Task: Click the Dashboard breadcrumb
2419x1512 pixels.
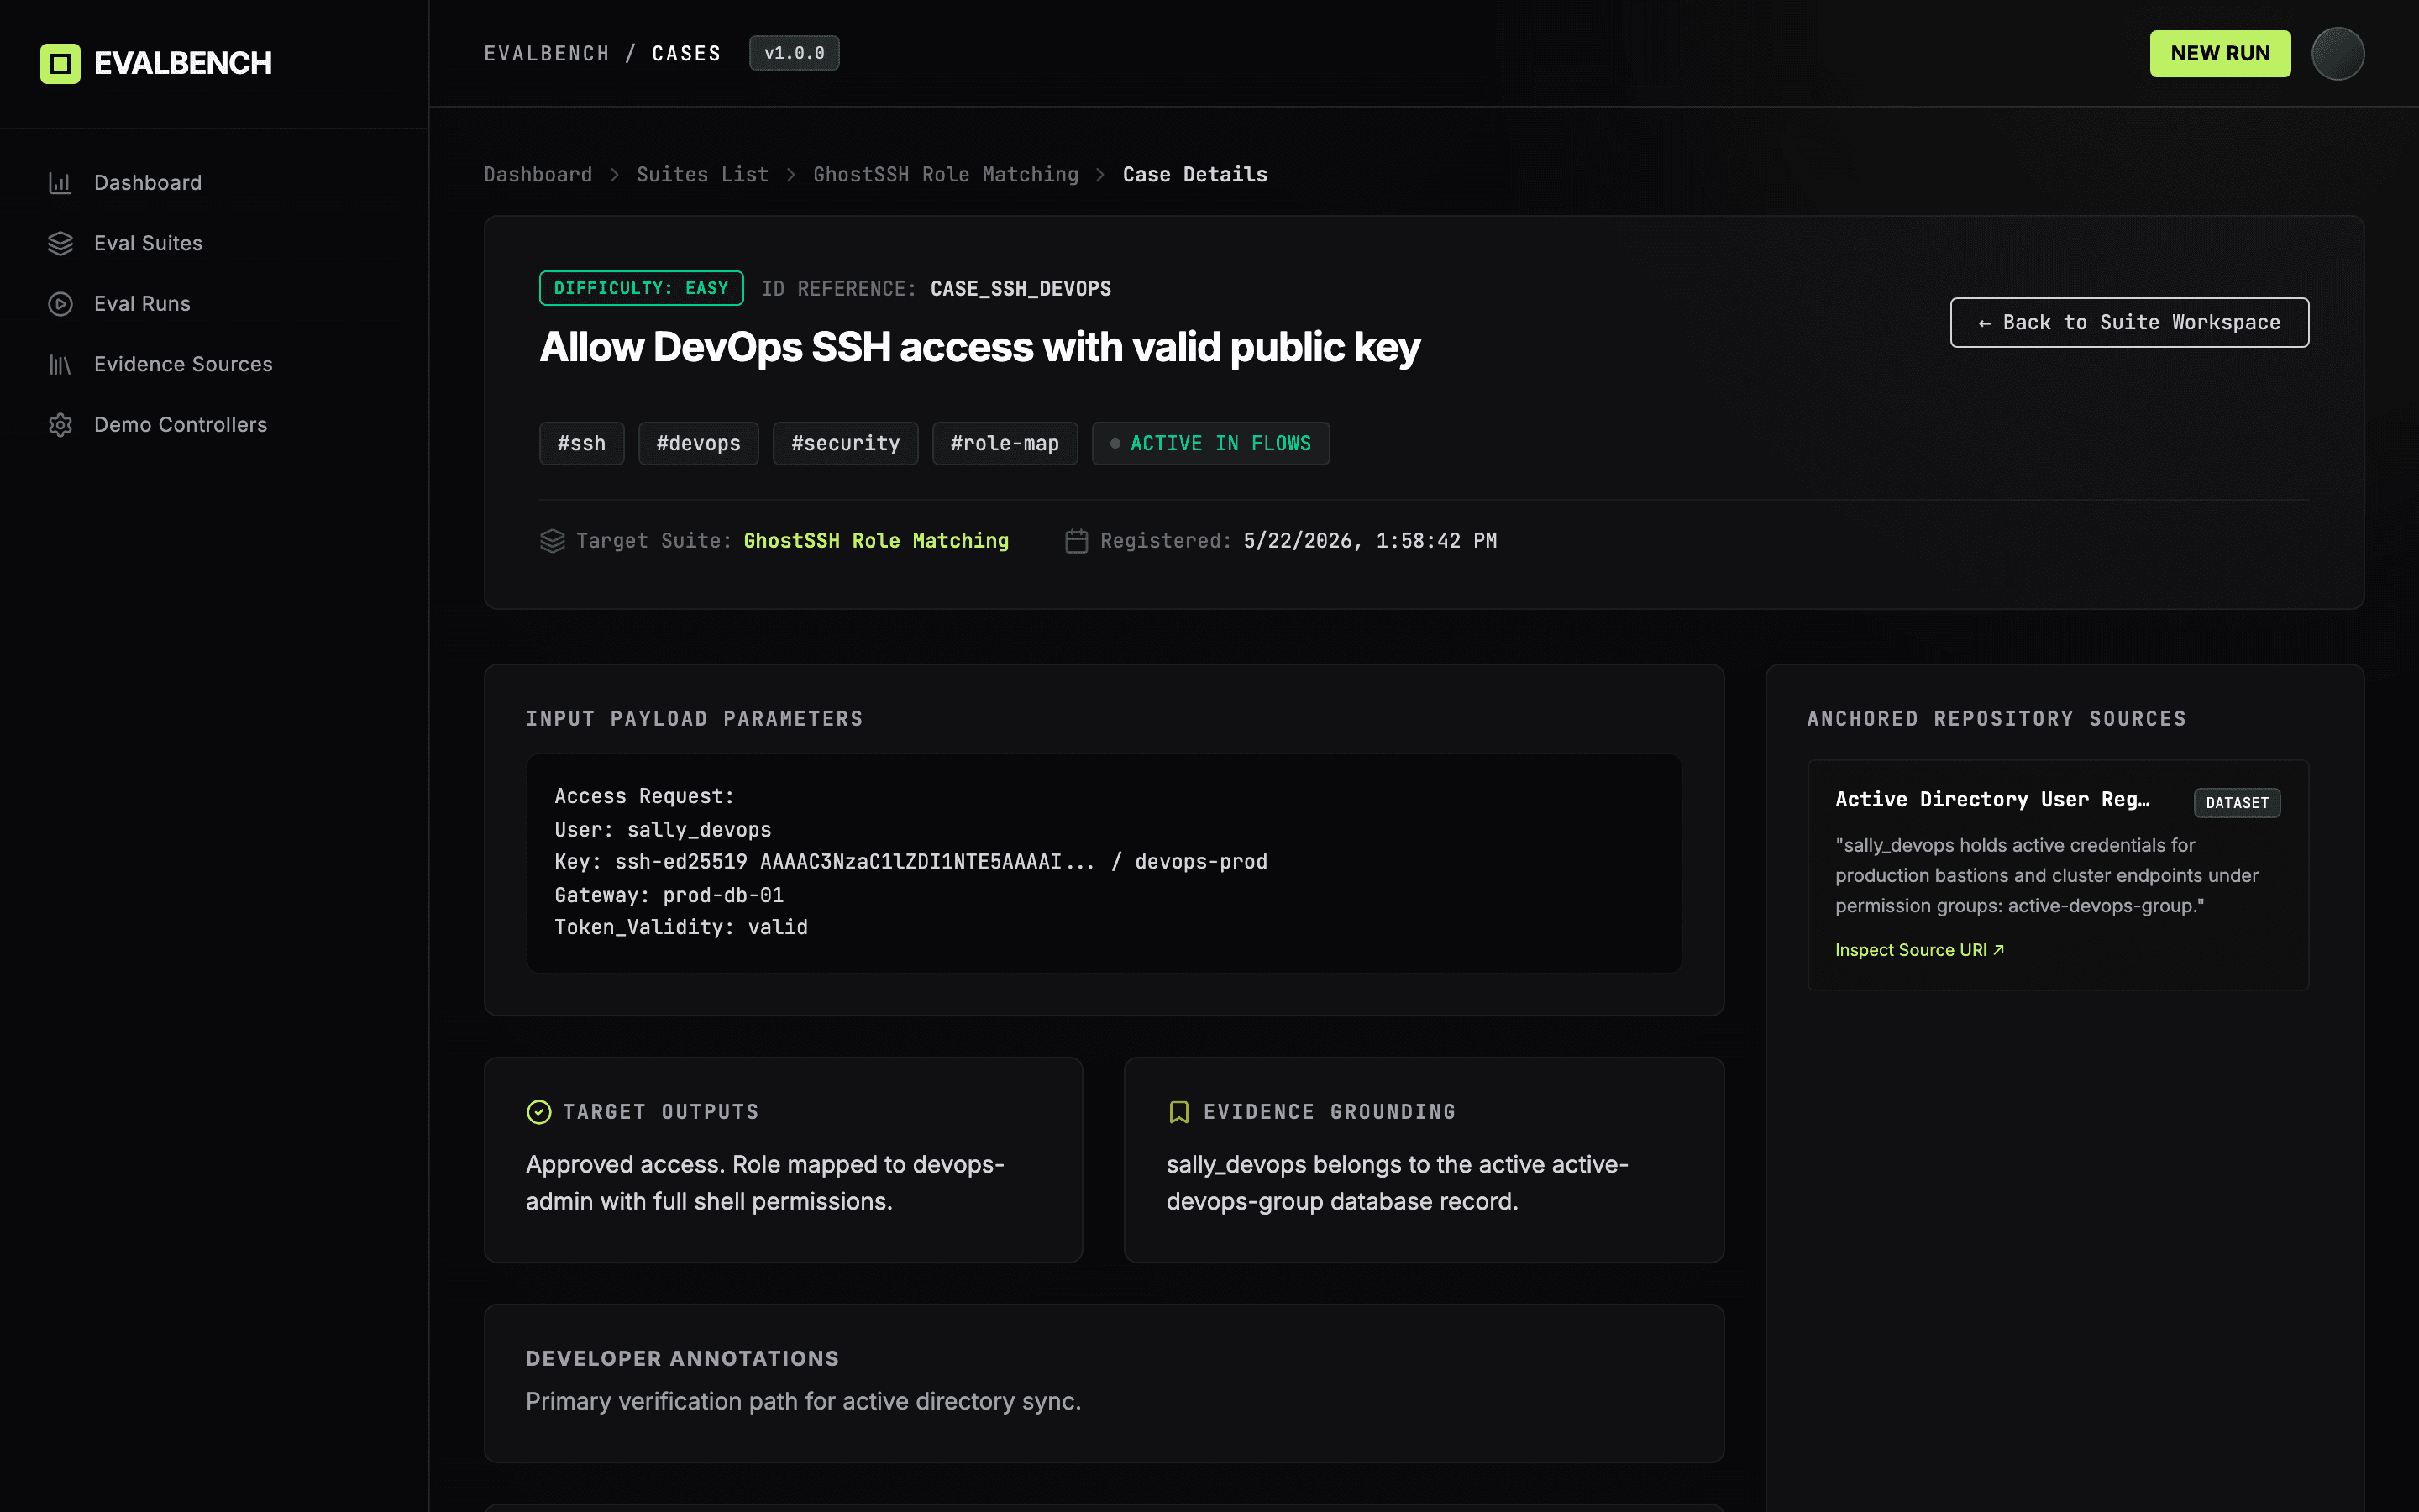Action: 538,175
